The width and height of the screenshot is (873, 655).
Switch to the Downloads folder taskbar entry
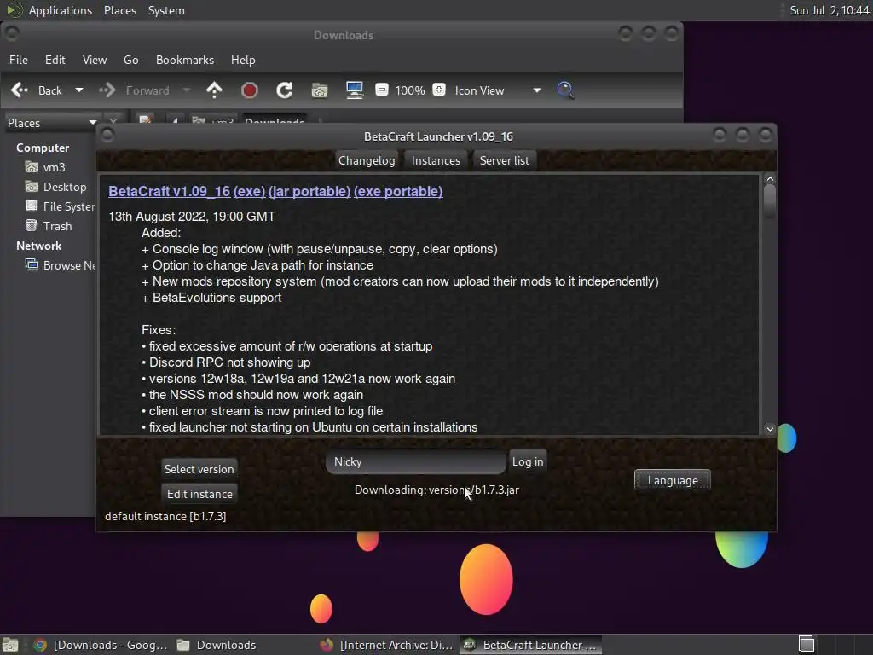point(216,645)
